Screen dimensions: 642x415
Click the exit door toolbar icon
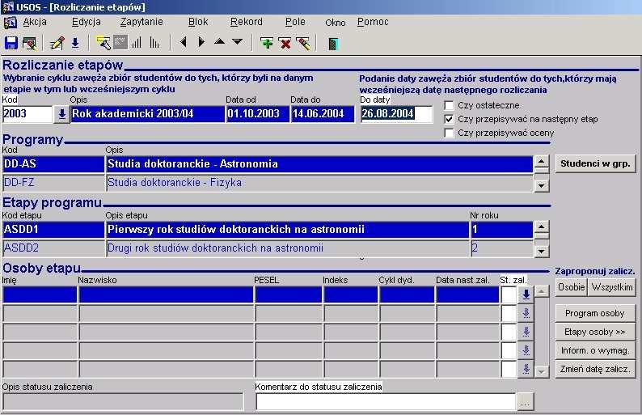333,44
